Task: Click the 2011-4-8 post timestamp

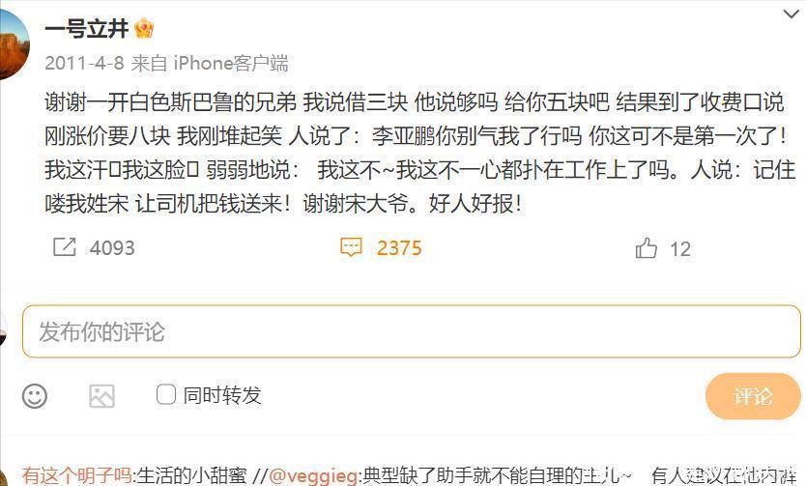Action: click(x=84, y=63)
